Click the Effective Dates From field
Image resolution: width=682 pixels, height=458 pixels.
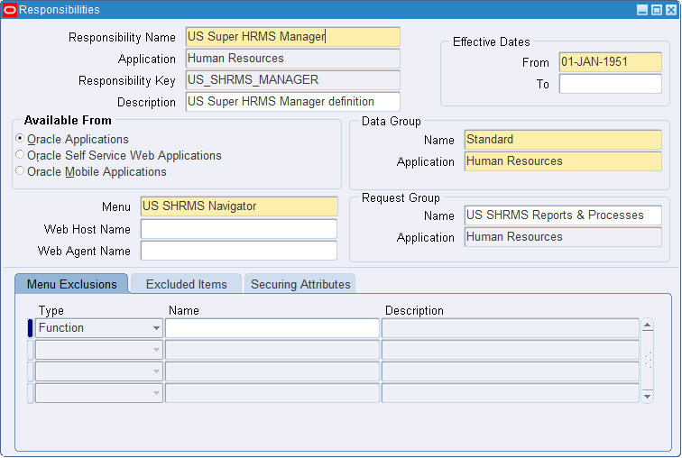click(x=610, y=62)
